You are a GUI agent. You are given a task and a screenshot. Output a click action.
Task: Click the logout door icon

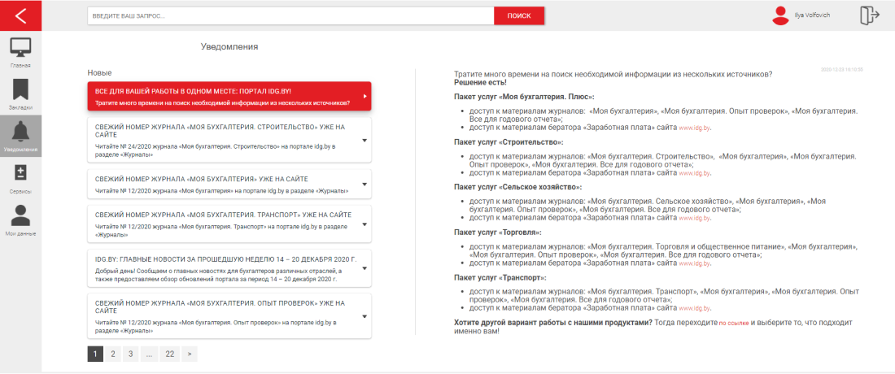(x=870, y=15)
